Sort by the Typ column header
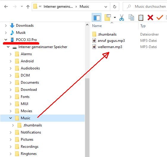This screenshot has height=157, width=167. (x=143, y=26)
